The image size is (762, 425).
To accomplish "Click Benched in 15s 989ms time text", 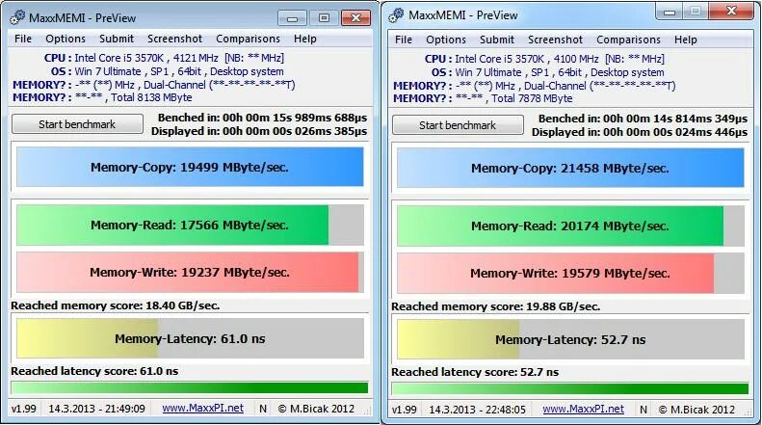I will pos(262,118).
